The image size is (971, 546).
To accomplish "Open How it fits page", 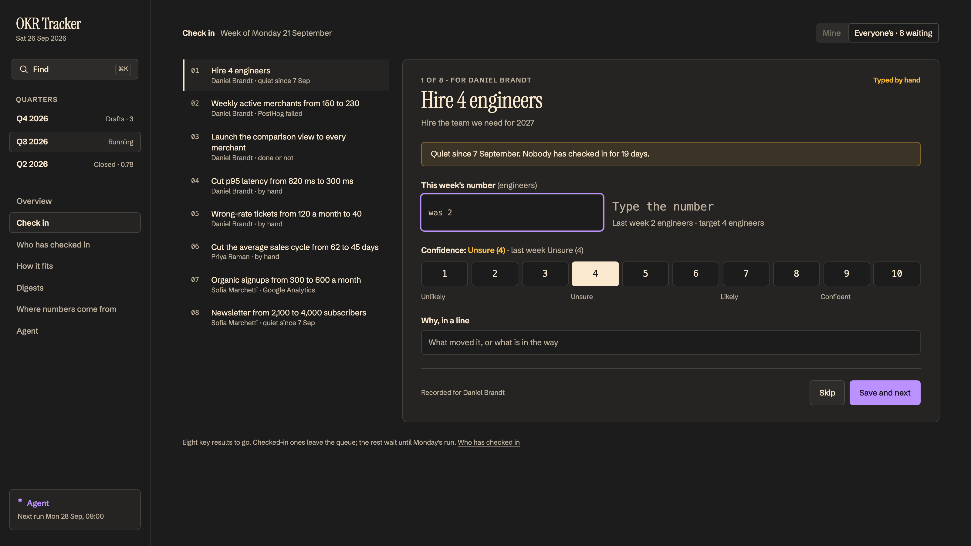I will [x=75, y=266].
